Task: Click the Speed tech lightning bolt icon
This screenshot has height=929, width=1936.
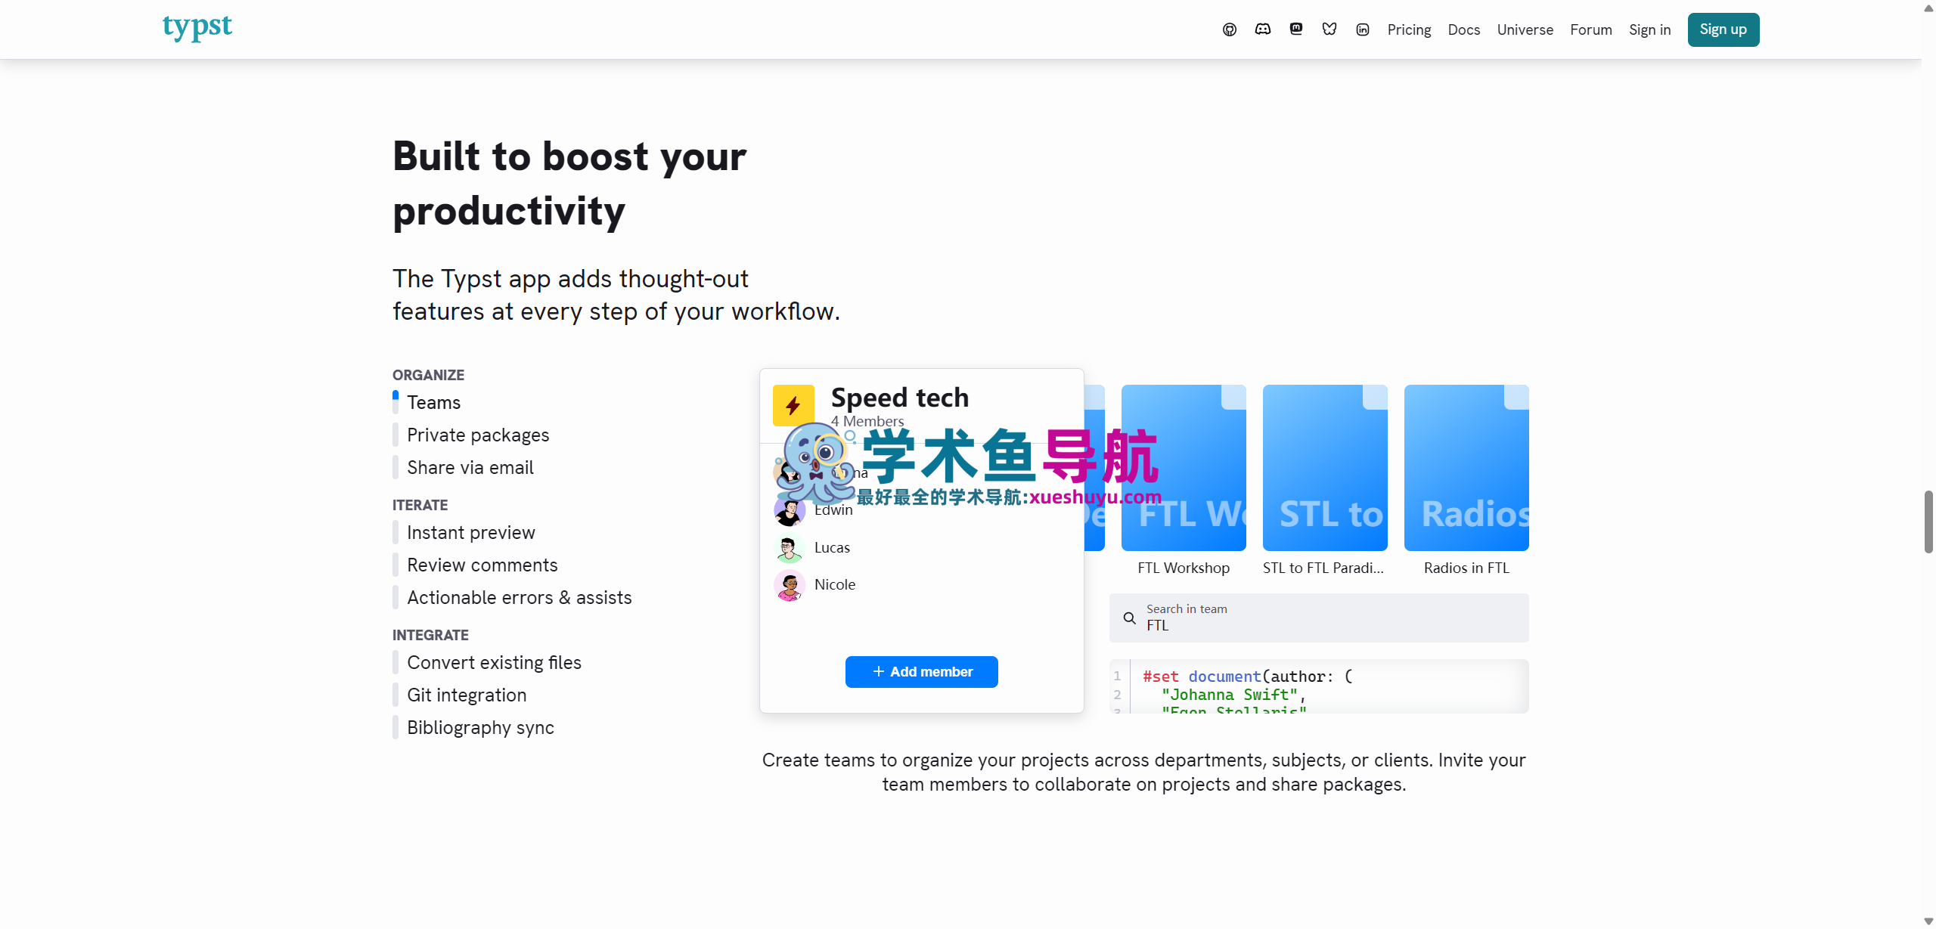Action: tap(793, 406)
